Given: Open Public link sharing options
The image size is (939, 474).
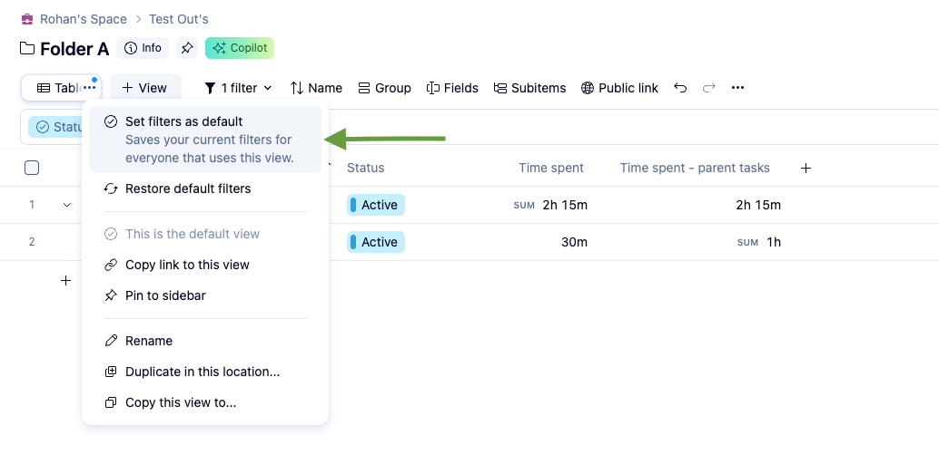Looking at the screenshot, I should pyautogui.click(x=619, y=88).
